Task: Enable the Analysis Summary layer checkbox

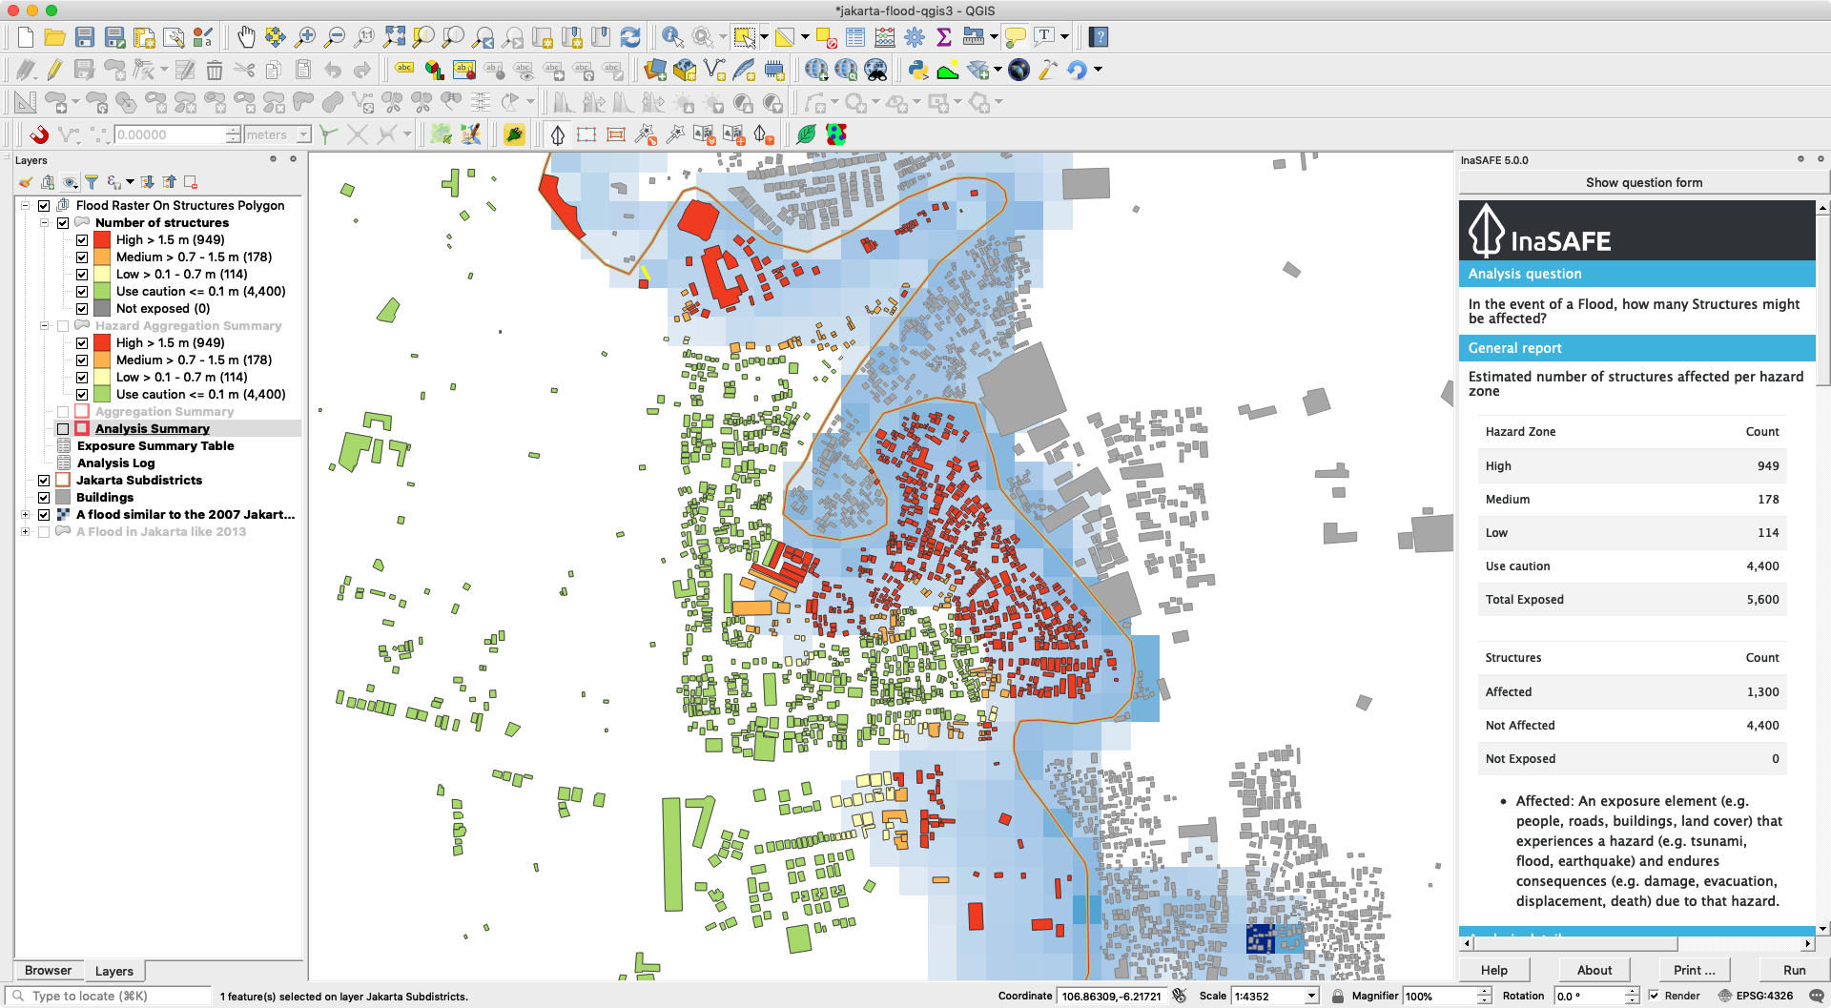Action: (63, 429)
